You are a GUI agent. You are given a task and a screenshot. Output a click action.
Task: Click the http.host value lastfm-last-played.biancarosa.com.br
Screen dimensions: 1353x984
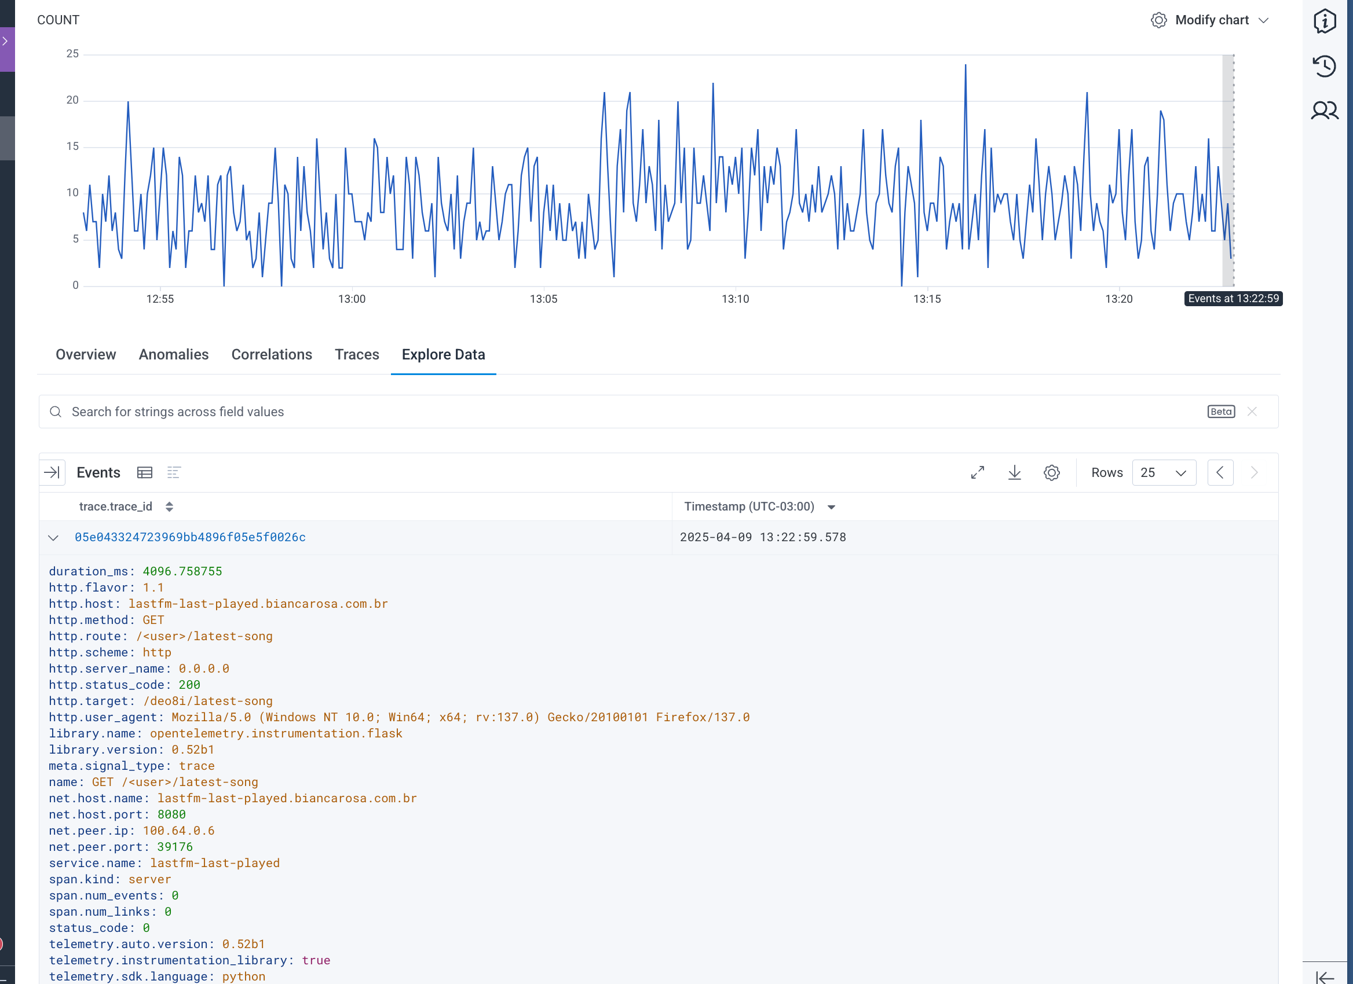point(258,604)
